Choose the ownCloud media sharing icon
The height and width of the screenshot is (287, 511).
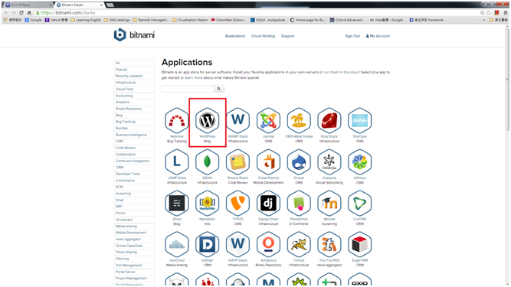click(x=177, y=245)
